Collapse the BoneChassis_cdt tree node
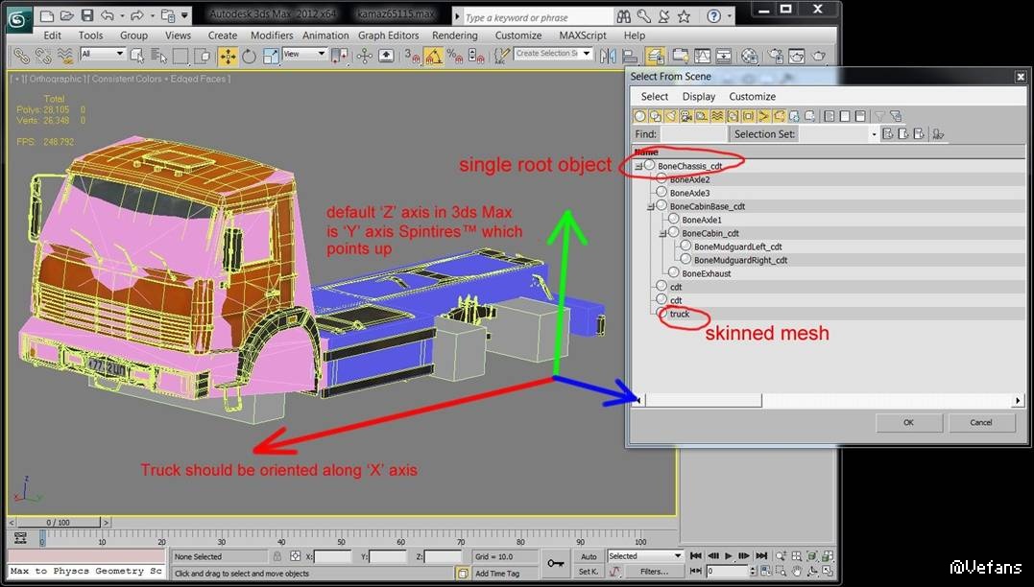 click(x=639, y=166)
